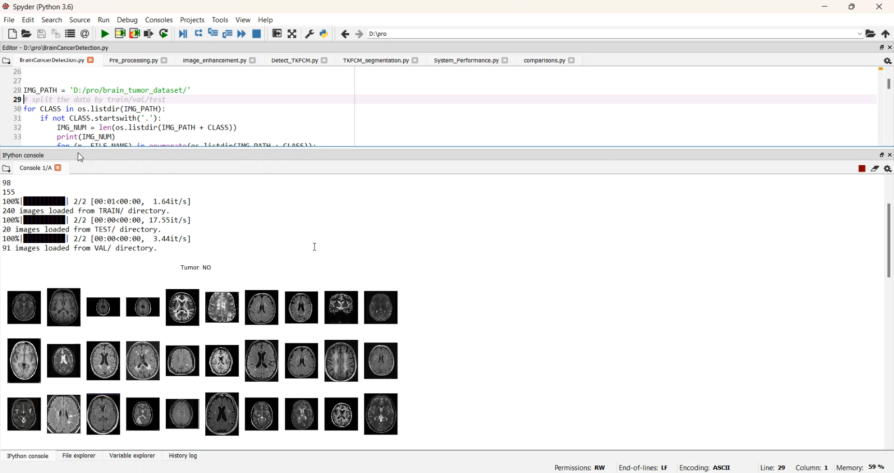
Task: Change to parent directory
Action: tap(886, 34)
